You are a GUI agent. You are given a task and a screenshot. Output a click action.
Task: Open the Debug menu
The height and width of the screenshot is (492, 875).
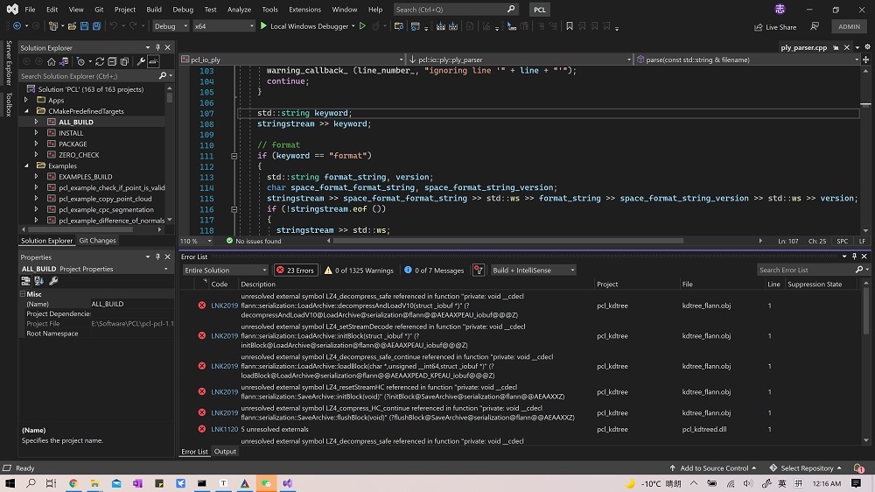[183, 10]
